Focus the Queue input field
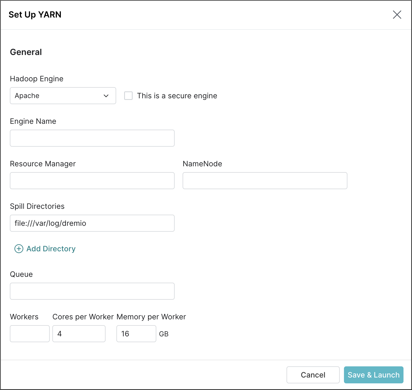Viewport: 412px width, 390px height. 92,291
